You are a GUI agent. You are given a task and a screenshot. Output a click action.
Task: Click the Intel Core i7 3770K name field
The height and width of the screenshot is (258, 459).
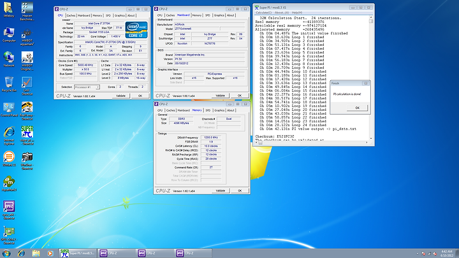pyautogui.click(x=99, y=24)
